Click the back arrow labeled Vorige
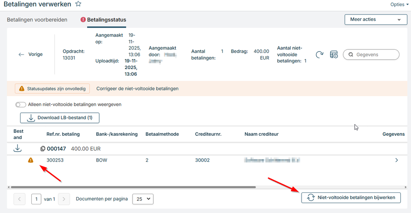Image resolution: width=411 pixels, height=213 pixels. (x=30, y=54)
